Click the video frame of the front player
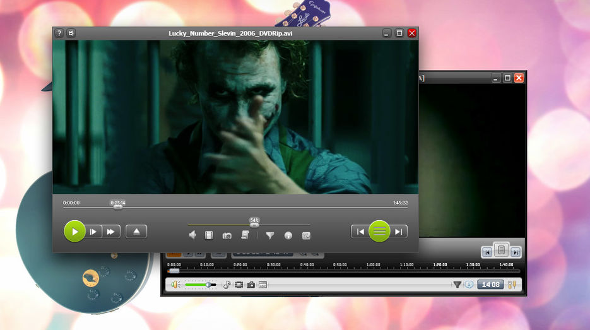This screenshot has width=590, height=330. pyautogui.click(x=235, y=117)
